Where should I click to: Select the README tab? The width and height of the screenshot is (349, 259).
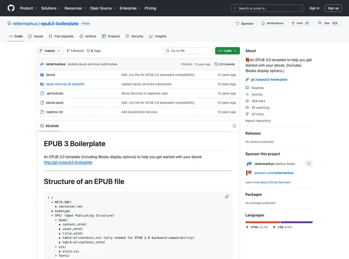49,126
